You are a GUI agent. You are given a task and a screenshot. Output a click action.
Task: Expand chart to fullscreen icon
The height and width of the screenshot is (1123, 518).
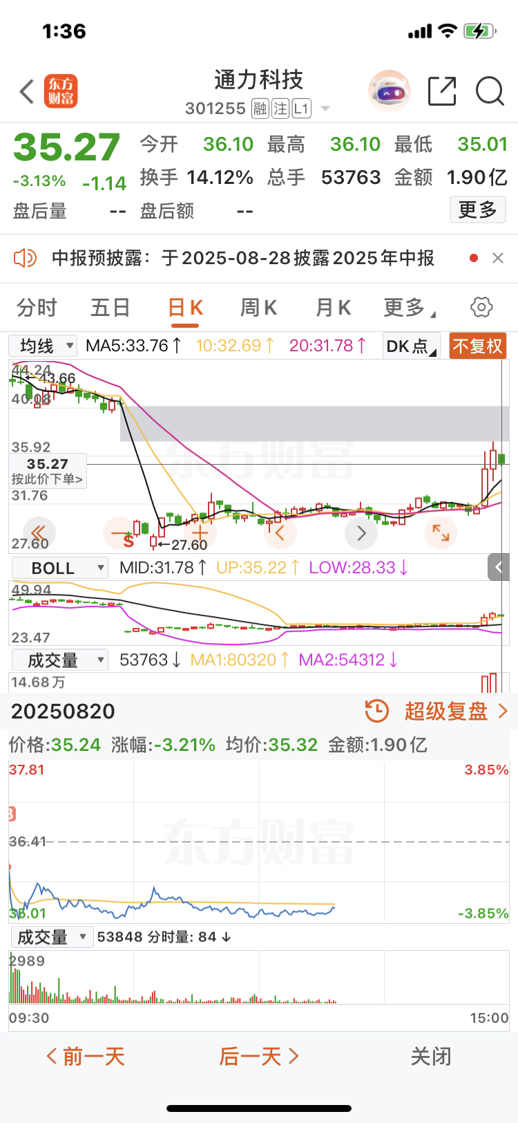coord(441,533)
